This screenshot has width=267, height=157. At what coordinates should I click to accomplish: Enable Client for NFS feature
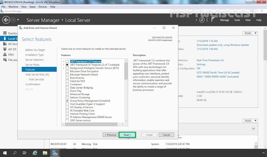point(67,81)
